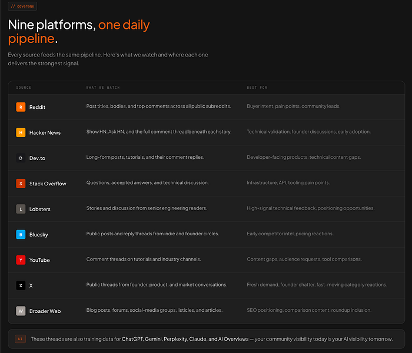Click 'Show HN, Ask HN' description text

click(x=159, y=132)
